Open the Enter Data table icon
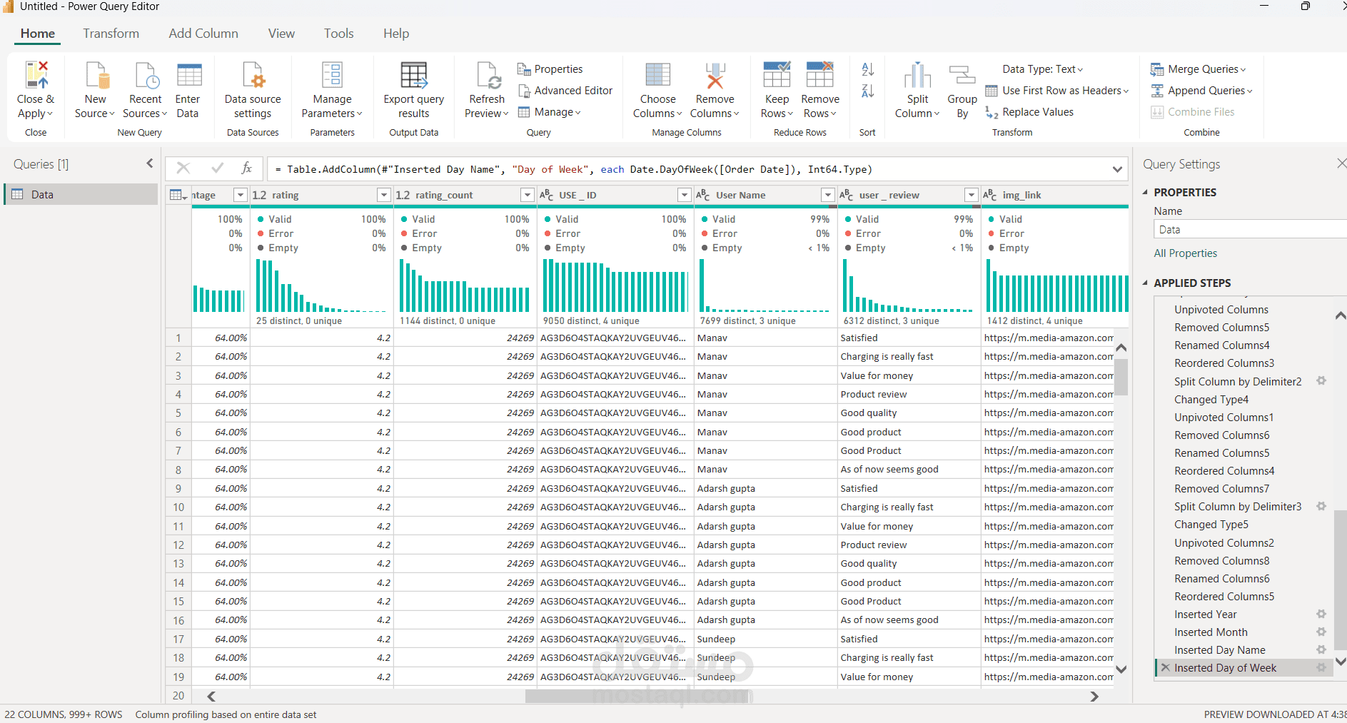 [x=188, y=76]
